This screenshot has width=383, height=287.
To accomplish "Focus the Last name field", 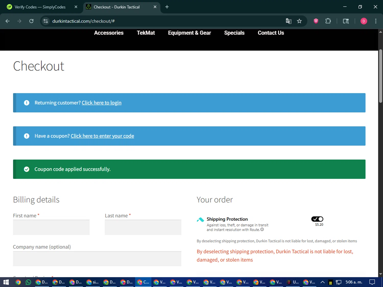I will (143, 227).
